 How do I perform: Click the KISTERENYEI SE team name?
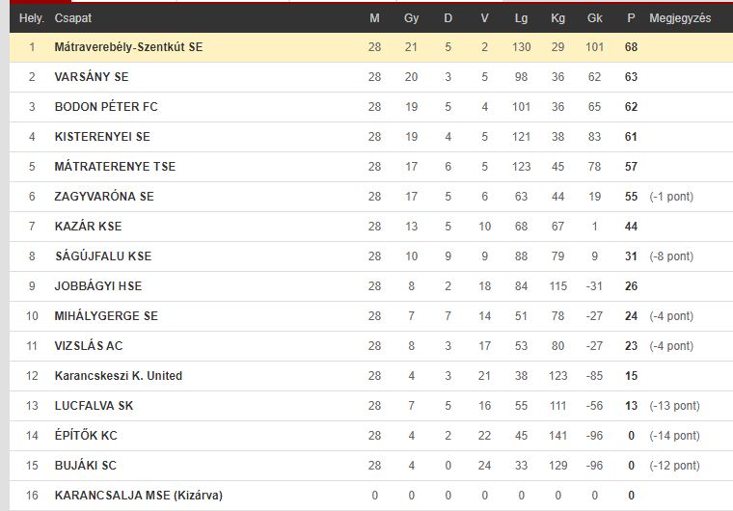102,137
